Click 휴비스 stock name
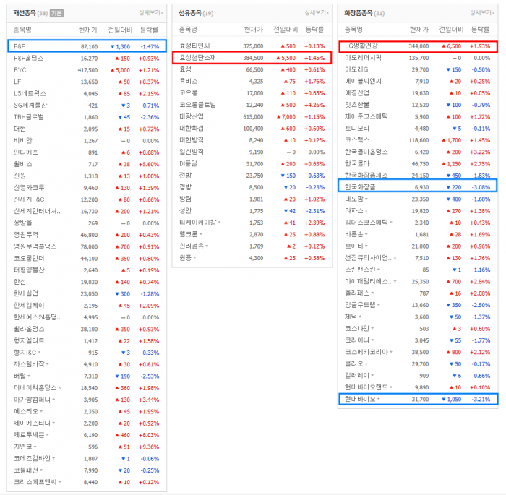The width and height of the screenshot is (506, 495). point(189,82)
